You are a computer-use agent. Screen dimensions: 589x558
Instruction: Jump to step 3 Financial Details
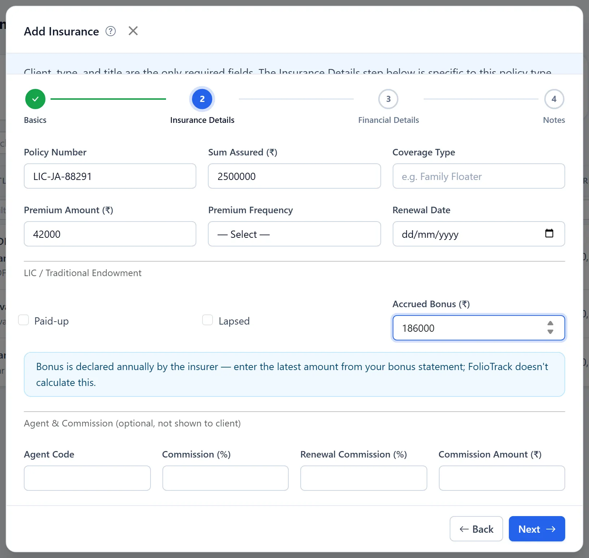[388, 99]
